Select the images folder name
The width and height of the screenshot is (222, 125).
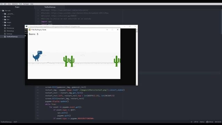[x=9, y=22]
